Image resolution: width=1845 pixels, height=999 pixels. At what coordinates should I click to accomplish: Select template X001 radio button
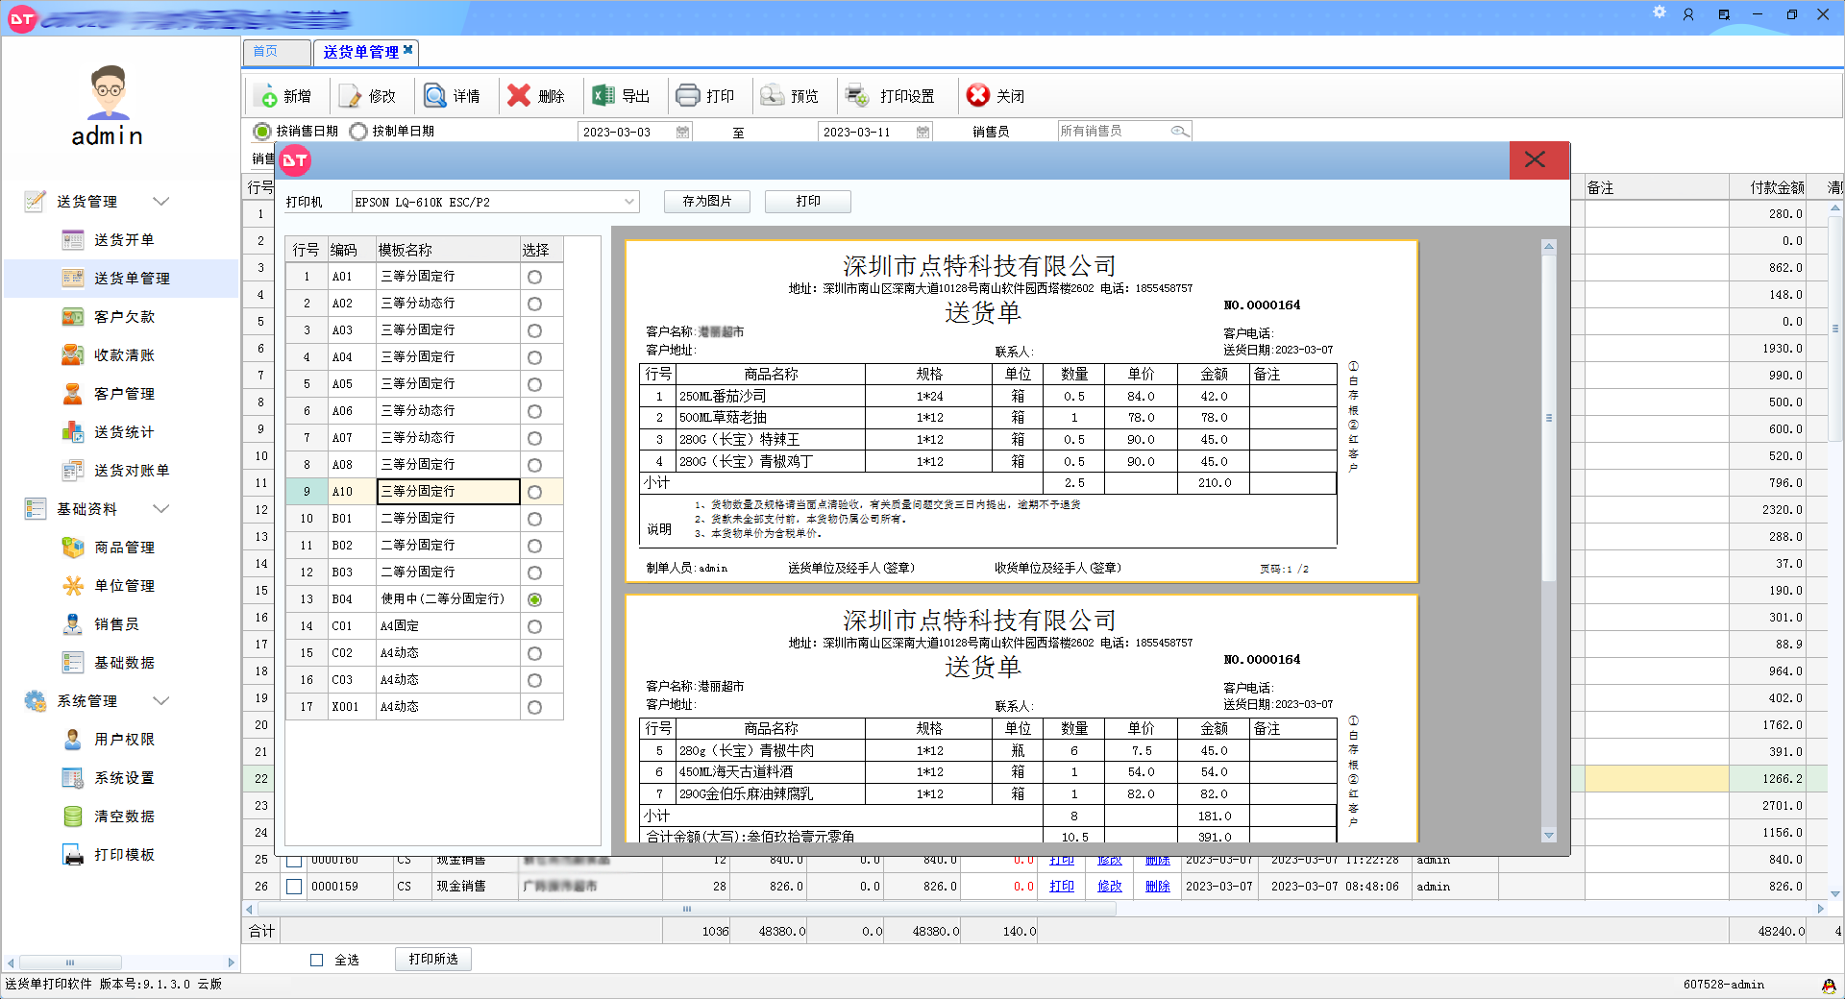point(534,707)
